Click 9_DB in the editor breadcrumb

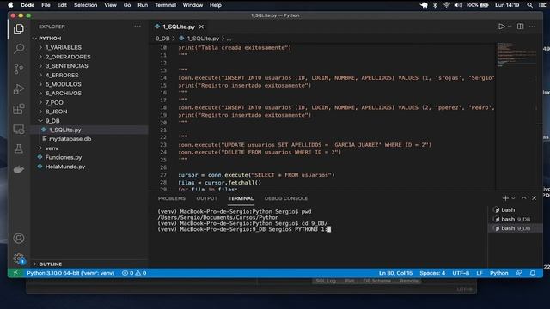click(162, 39)
